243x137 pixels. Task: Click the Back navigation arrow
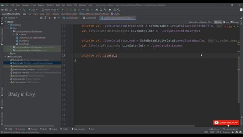[x=16, y=10]
